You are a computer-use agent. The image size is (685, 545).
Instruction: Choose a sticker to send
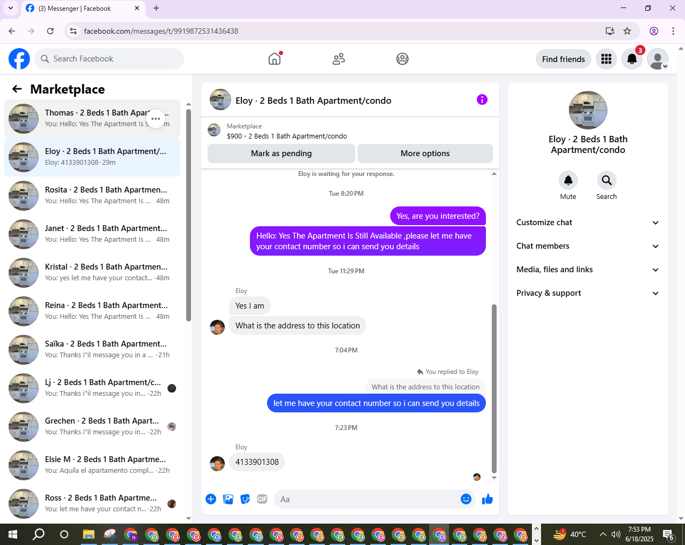click(245, 499)
